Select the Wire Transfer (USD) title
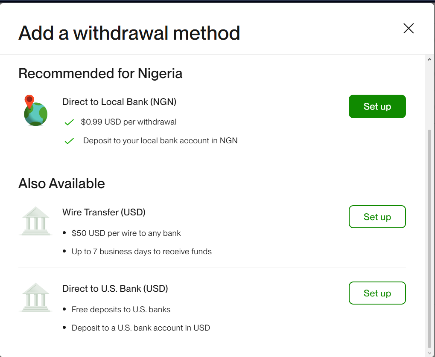This screenshot has height=357, width=435. pos(104,212)
